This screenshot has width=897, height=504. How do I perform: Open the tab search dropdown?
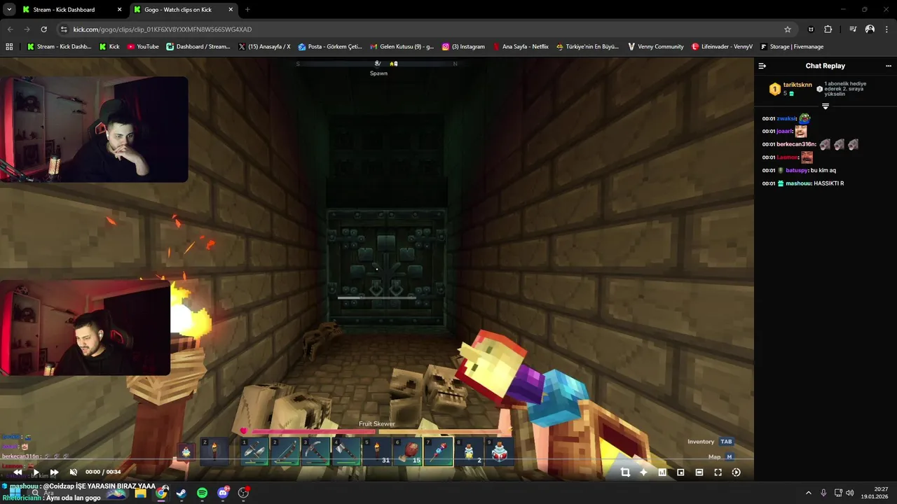[9, 10]
